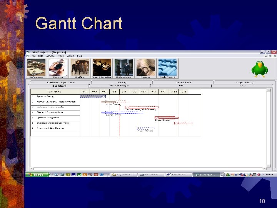Image resolution: width=277 pixels, height=208 pixels.
Task: Select the Software Implementation task row
Action: coord(55,107)
